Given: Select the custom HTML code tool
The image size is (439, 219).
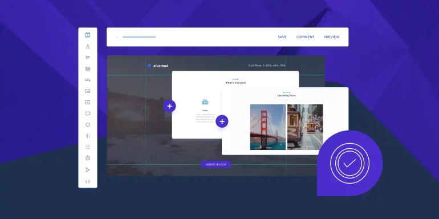Looking at the screenshot, I should tap(88, 181).
